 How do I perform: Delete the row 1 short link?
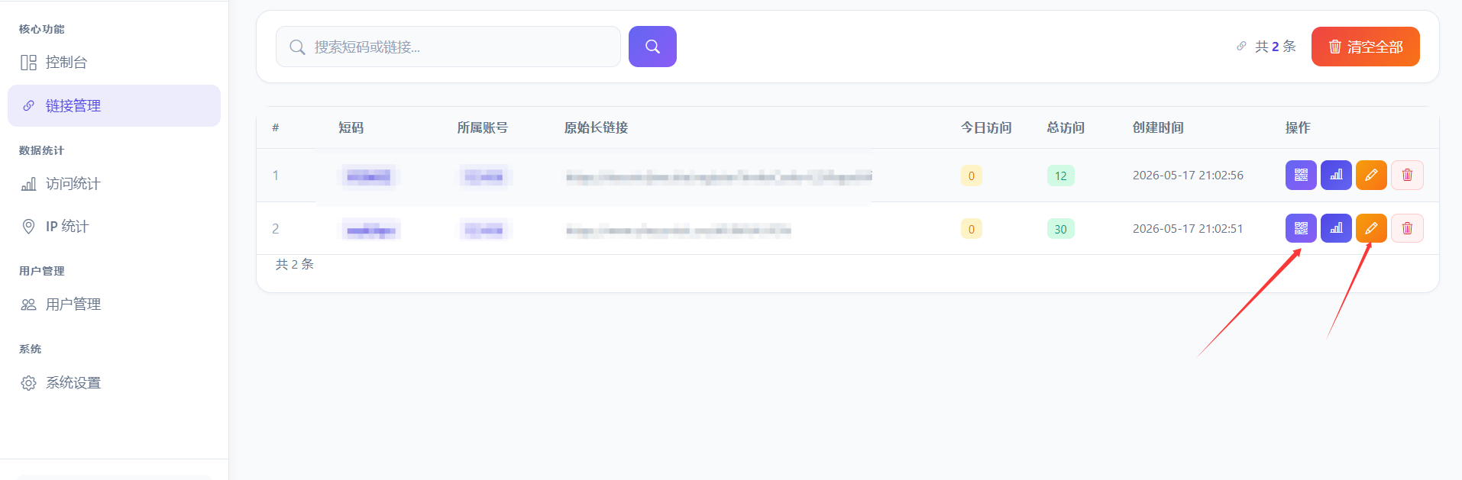(x=1407, y=175)
